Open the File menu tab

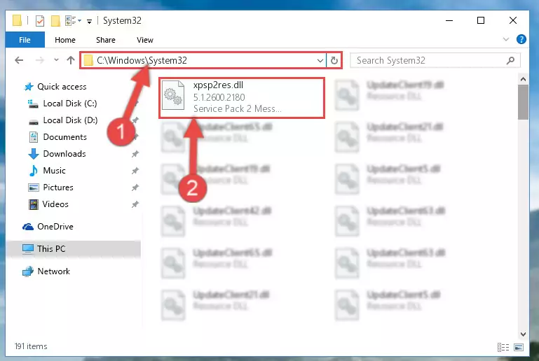(x=25, y=40)
